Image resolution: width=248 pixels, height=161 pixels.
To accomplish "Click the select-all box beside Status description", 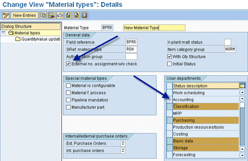I will pyautogui.click(x=169, y=86).
